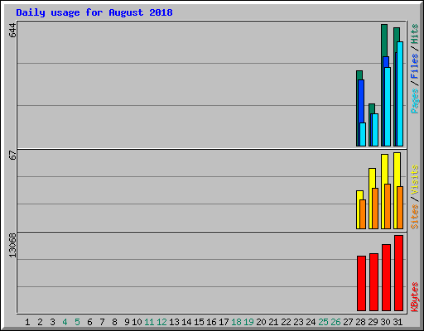Click the red KBytes bar for day 28
The image size is (424, 331).
coord(361,283)
